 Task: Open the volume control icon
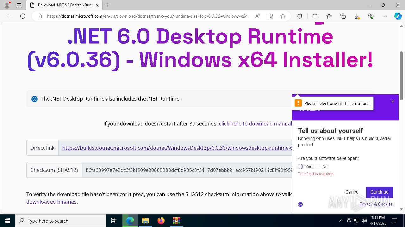coord(364,221)
